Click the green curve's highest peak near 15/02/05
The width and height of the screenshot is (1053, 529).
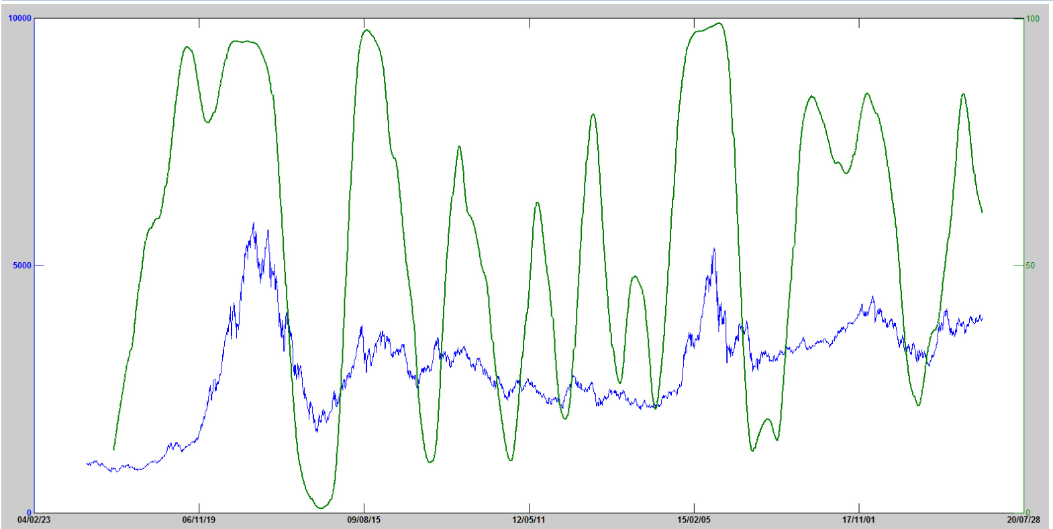pos(719,23)
